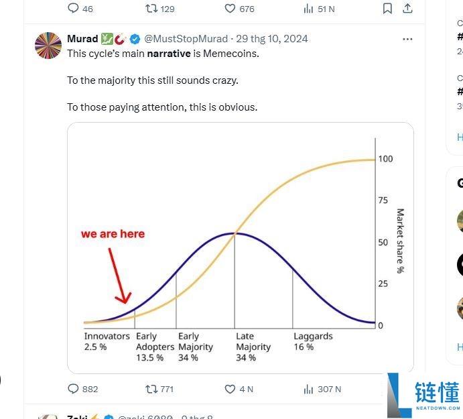Like Murad's tweet with 4 N likes
Image resolution: width=463 pixels, height=419 pixels.
pyautogui.click(x=230, y=389)
